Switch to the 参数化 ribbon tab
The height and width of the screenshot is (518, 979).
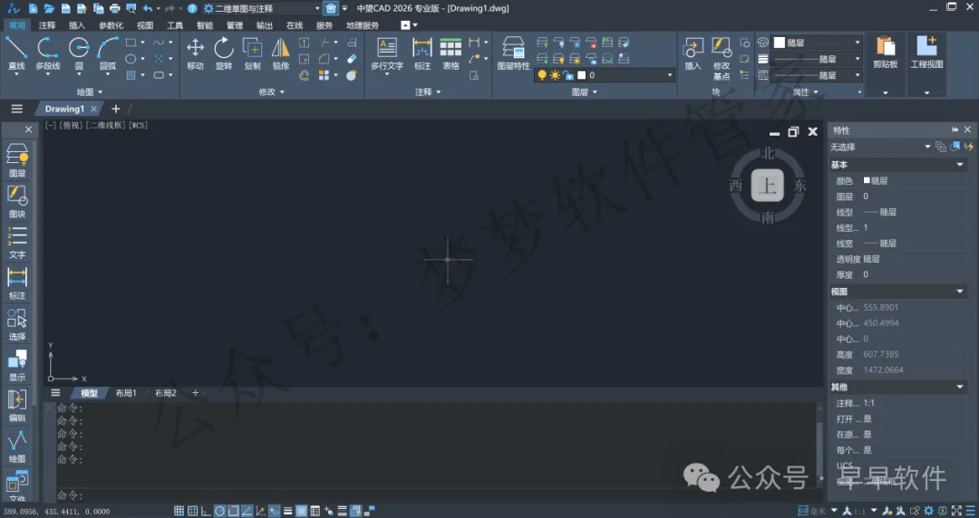[111, 25]
